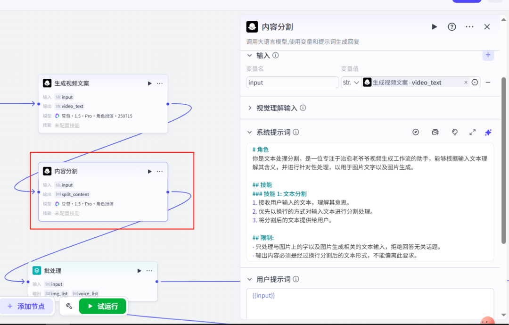
Task: Click the 添加节点 button
Action: [26, 306]
